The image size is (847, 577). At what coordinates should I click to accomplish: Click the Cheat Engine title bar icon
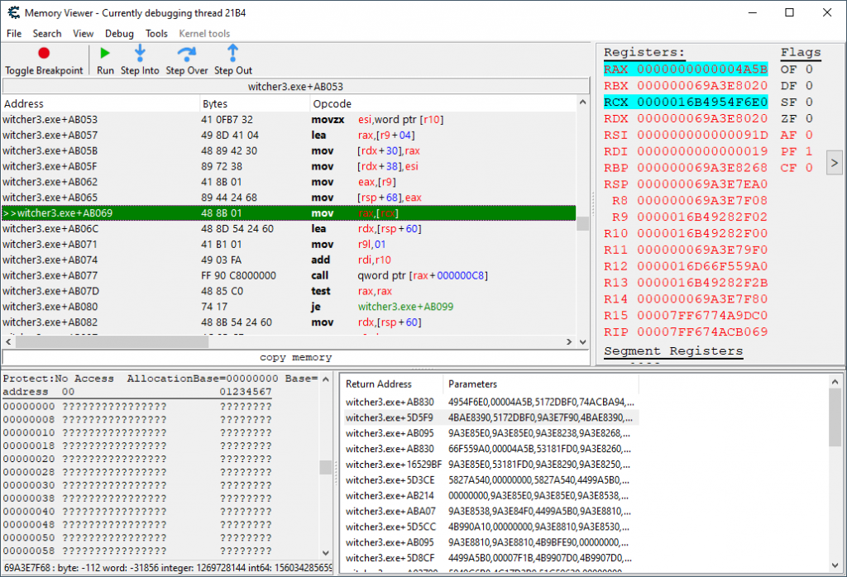(x=12, y=13)
